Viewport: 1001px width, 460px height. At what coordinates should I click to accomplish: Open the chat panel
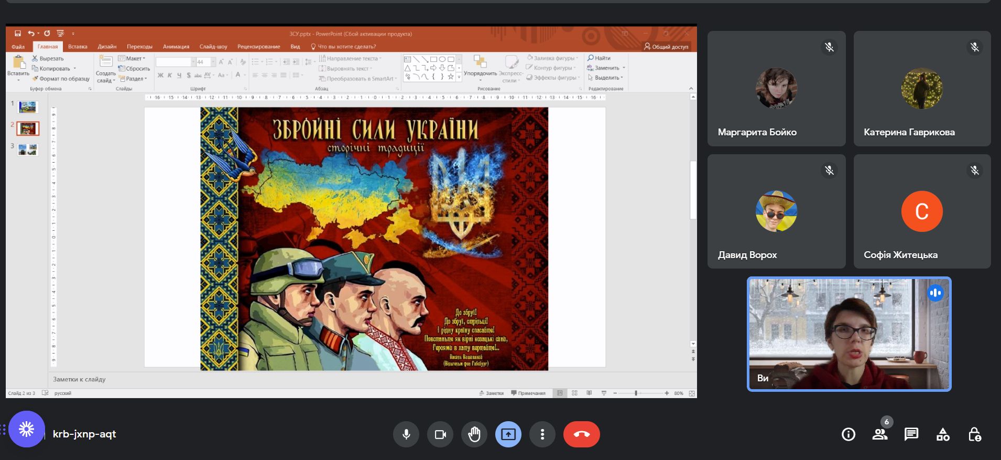(x=911, y=434)
